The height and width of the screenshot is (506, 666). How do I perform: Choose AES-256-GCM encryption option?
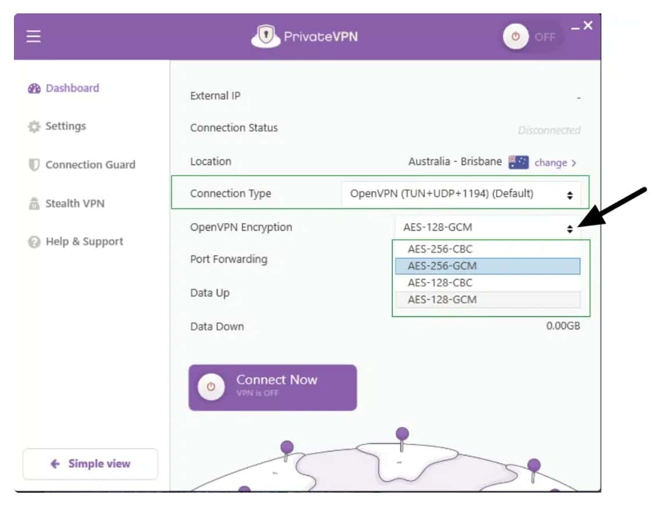coord(488,265)
